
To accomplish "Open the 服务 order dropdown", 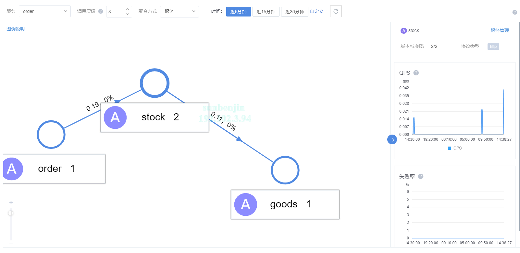I will point(45,11).
